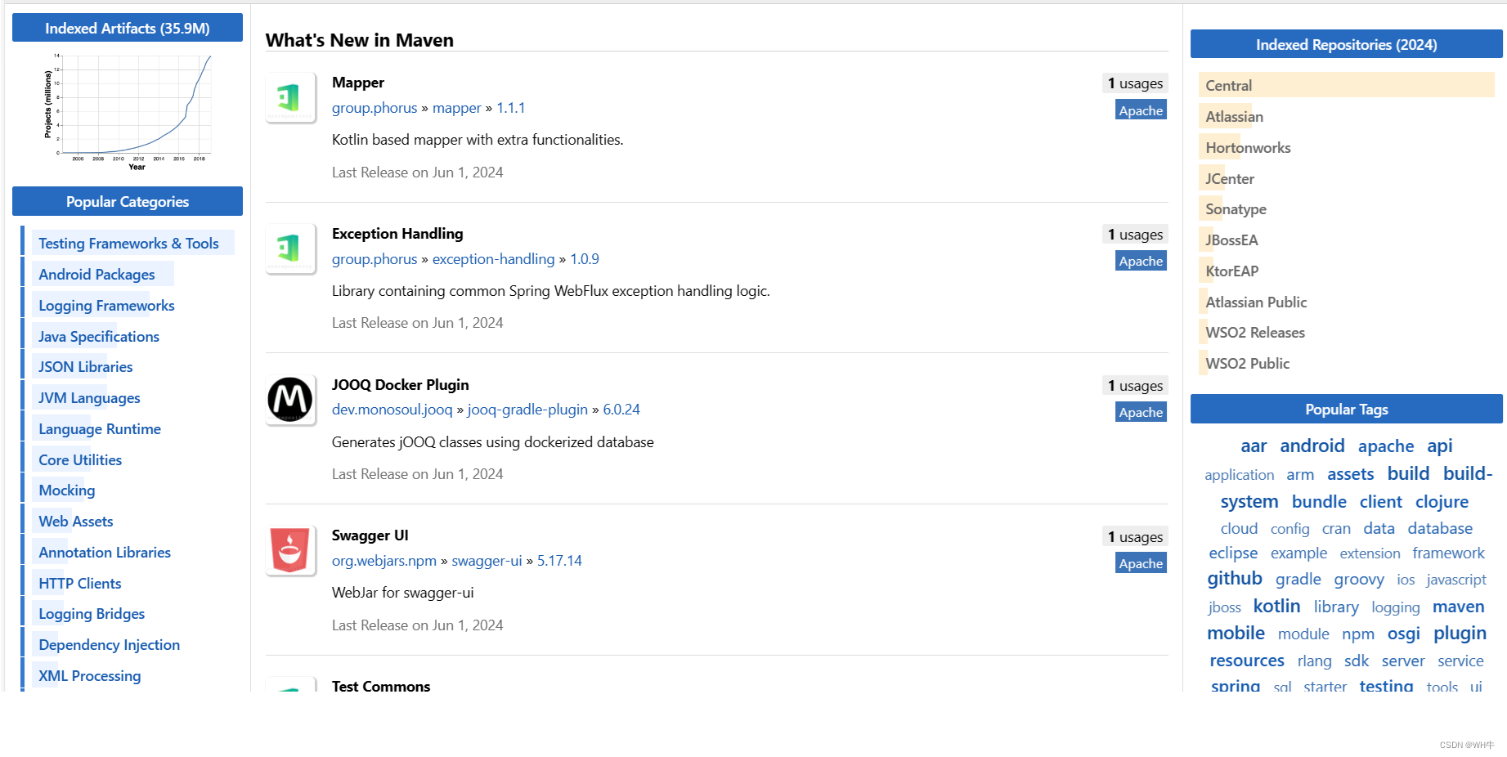The image size is (1507, 757).
Task: Select the Java Specifications category
Action: pyautogui.click(x=99, y=337)
